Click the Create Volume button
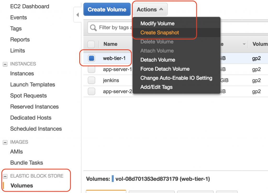 [x=107, y=9]
